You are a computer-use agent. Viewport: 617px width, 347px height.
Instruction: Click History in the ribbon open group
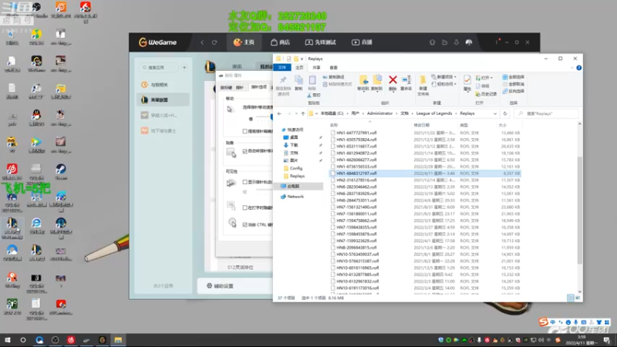coord(486,94)
